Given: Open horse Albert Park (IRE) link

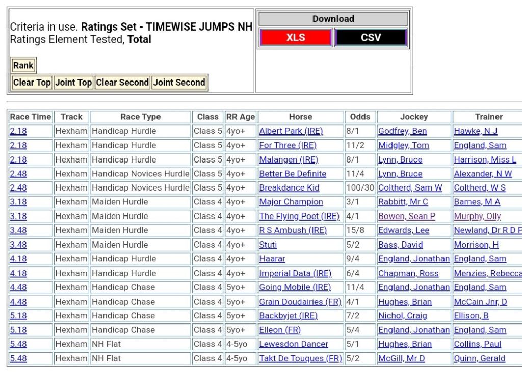Looking at the screenshot, I should (291, 131).
